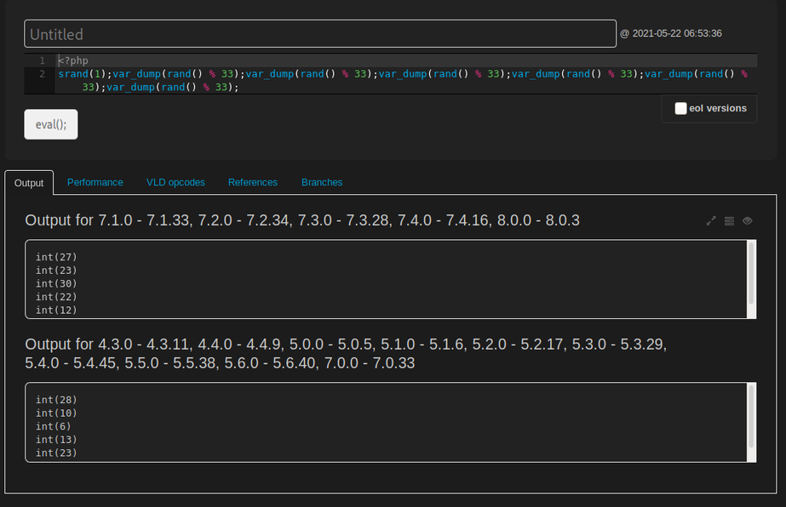The image size is (786, 507).
Task: Select the Output tab
Action: pyautogui.click(x=29, y=183)
